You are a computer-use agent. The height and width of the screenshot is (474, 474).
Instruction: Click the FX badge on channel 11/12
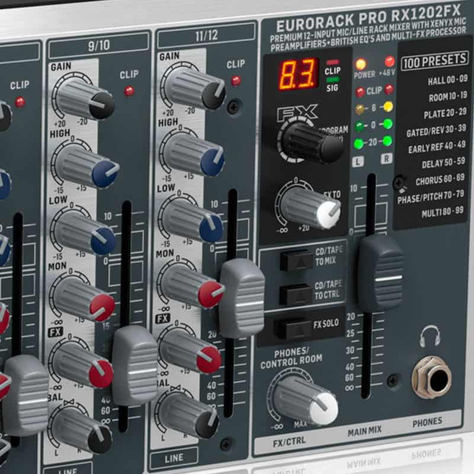[x=163, y=319]
